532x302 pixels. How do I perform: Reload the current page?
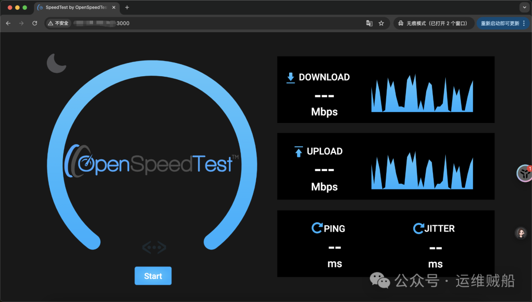click(34, 23)
